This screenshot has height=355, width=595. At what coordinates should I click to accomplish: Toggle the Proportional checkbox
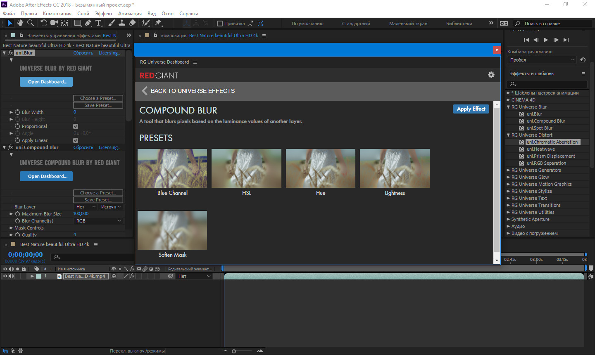pos(76,126)
